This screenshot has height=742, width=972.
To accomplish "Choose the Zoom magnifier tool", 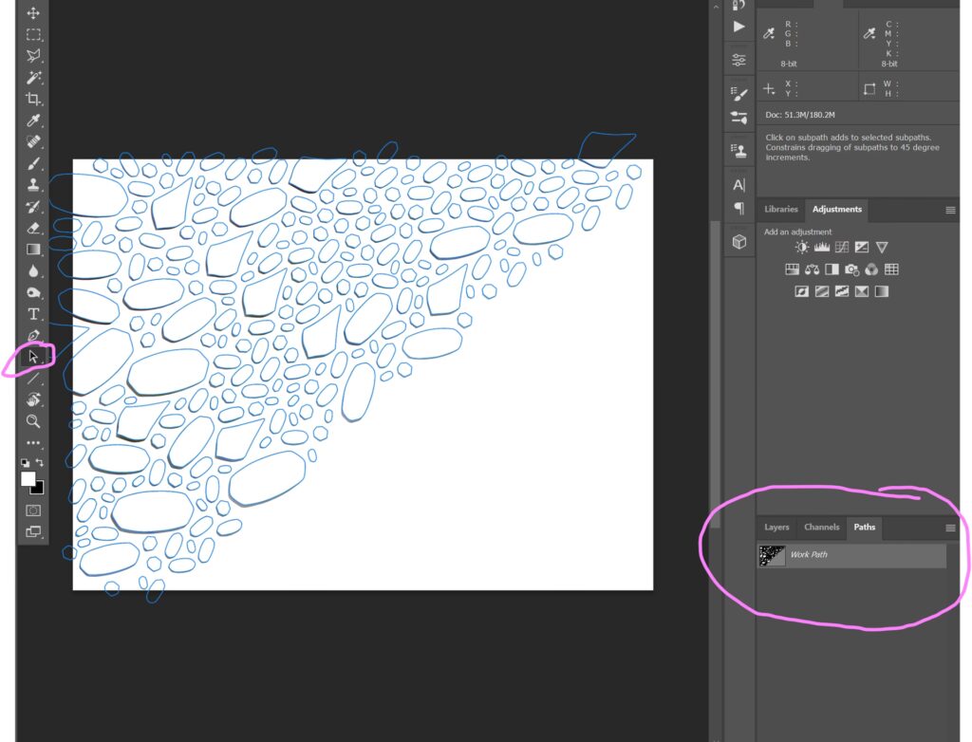I will point(33,420).
